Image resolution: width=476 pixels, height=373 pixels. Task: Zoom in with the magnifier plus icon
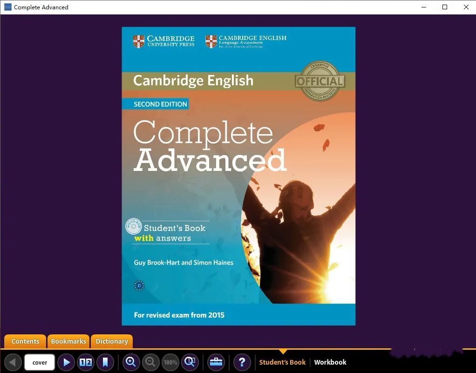tap(131, 362)
